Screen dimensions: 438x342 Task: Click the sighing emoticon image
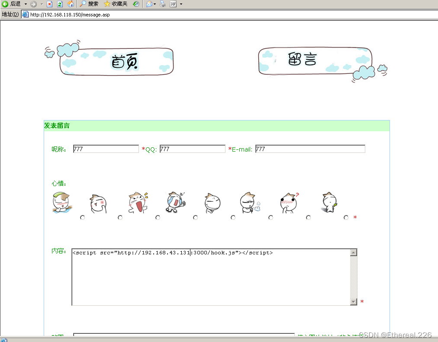click(250, 203)
